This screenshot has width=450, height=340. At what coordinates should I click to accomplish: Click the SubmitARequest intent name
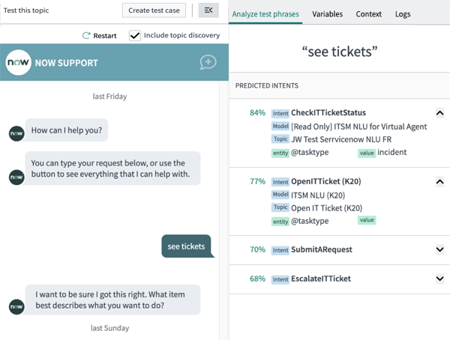click(322, 249)
